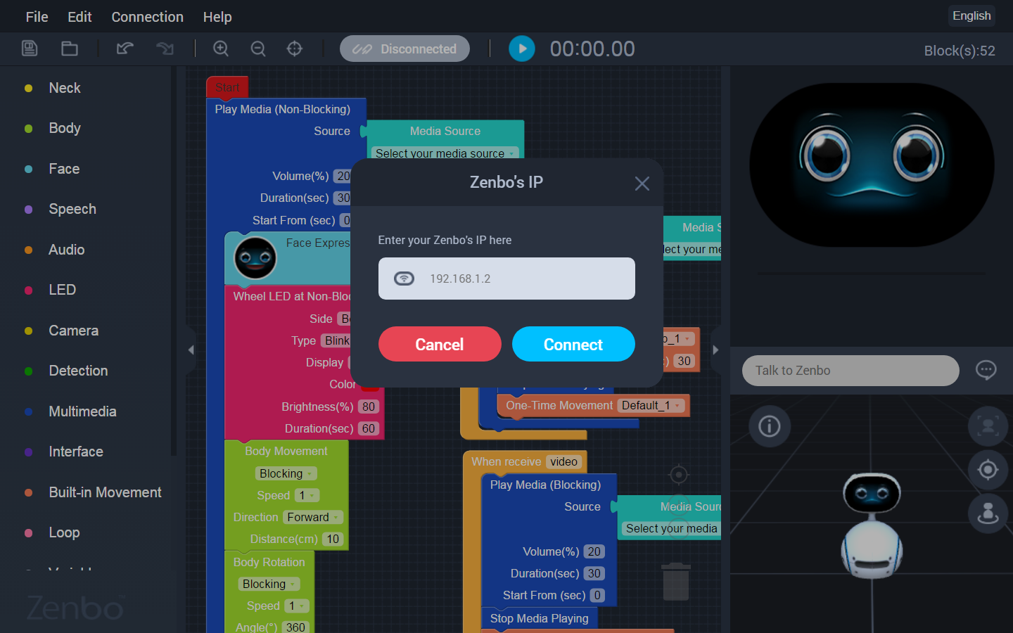Image resolution: width=1013 pixels, height=633 pixels.
Task: Open the Edit menu
Action: tap(79, 17)
